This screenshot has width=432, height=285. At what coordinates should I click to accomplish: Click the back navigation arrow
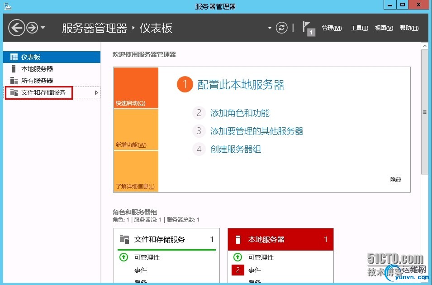[17, 28]
